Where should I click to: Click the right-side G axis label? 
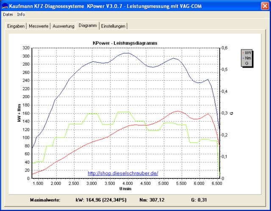click(232, 113)
